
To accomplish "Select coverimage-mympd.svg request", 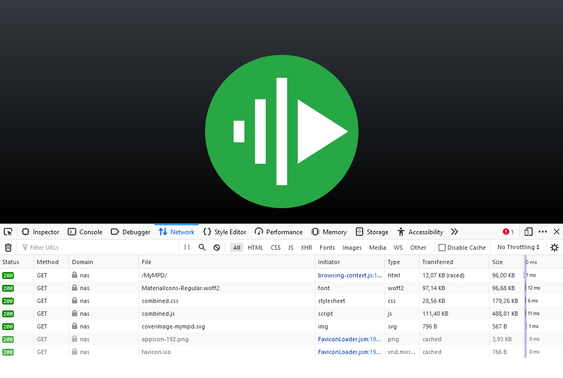I will (281, 327).
